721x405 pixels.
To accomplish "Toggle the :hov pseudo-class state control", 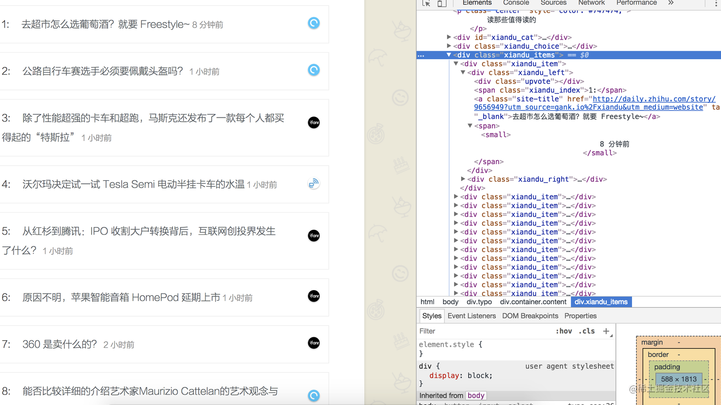I will point(564,331).
